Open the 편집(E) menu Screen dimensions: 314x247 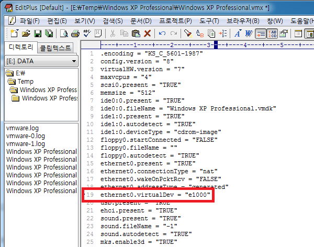[x=57, y=21]
